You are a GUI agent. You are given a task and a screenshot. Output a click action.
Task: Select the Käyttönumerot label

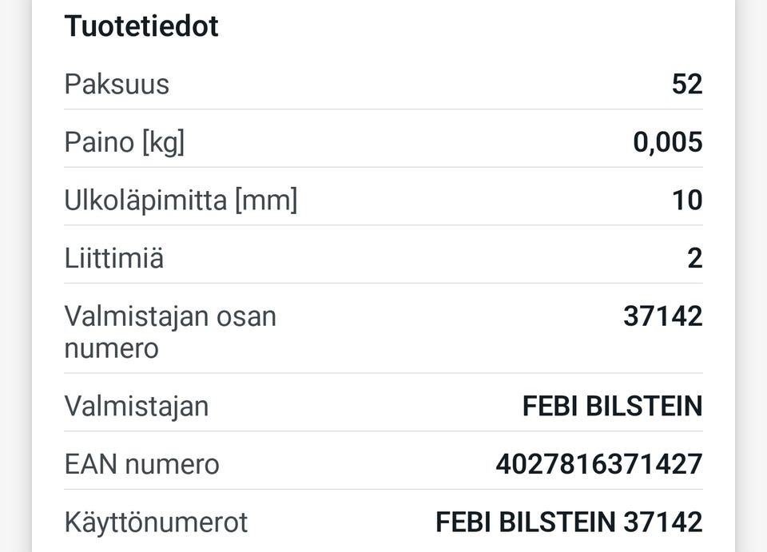pos(156,522)
